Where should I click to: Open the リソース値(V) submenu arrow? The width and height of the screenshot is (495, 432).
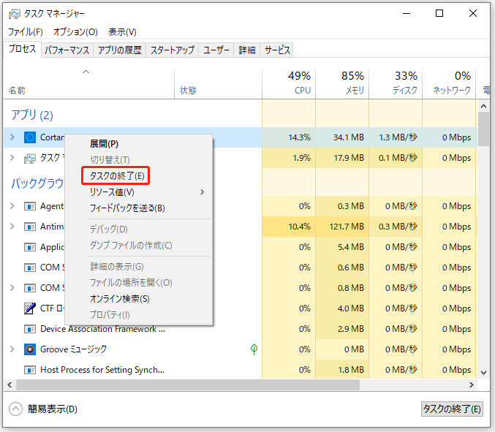(203, 192)
